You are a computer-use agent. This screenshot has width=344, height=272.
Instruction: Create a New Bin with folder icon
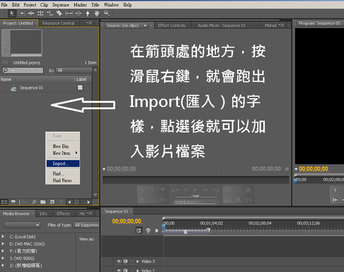point(43,202)
